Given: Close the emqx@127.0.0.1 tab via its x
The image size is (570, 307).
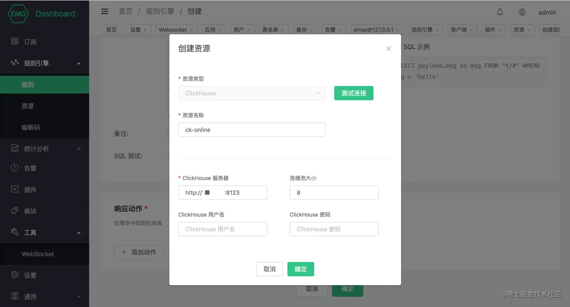Looking at the screenshot, I should (398, 30).
